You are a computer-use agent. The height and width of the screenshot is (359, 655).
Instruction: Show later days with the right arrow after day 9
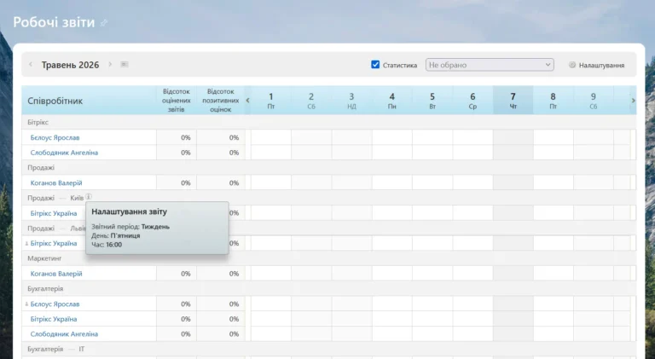click(634, 100)
